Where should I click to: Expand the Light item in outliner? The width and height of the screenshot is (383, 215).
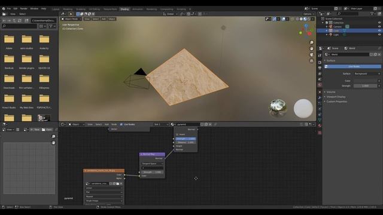pyautogui.click(x=327, y=35)
